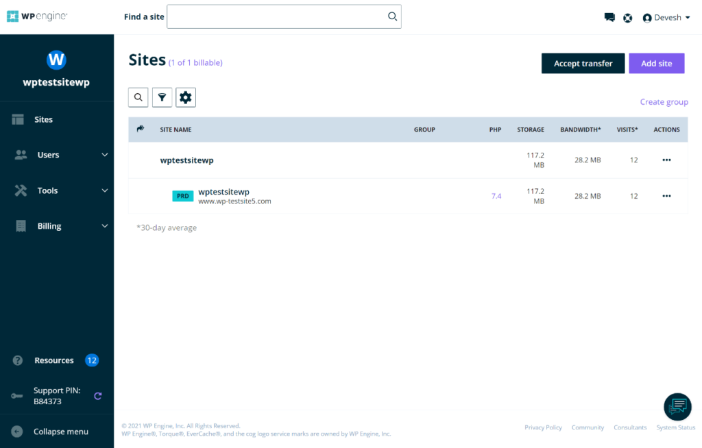Open Resources from the sidebar
The height and width of the screenshot is (448, 702).
click(x=55, y=360)
